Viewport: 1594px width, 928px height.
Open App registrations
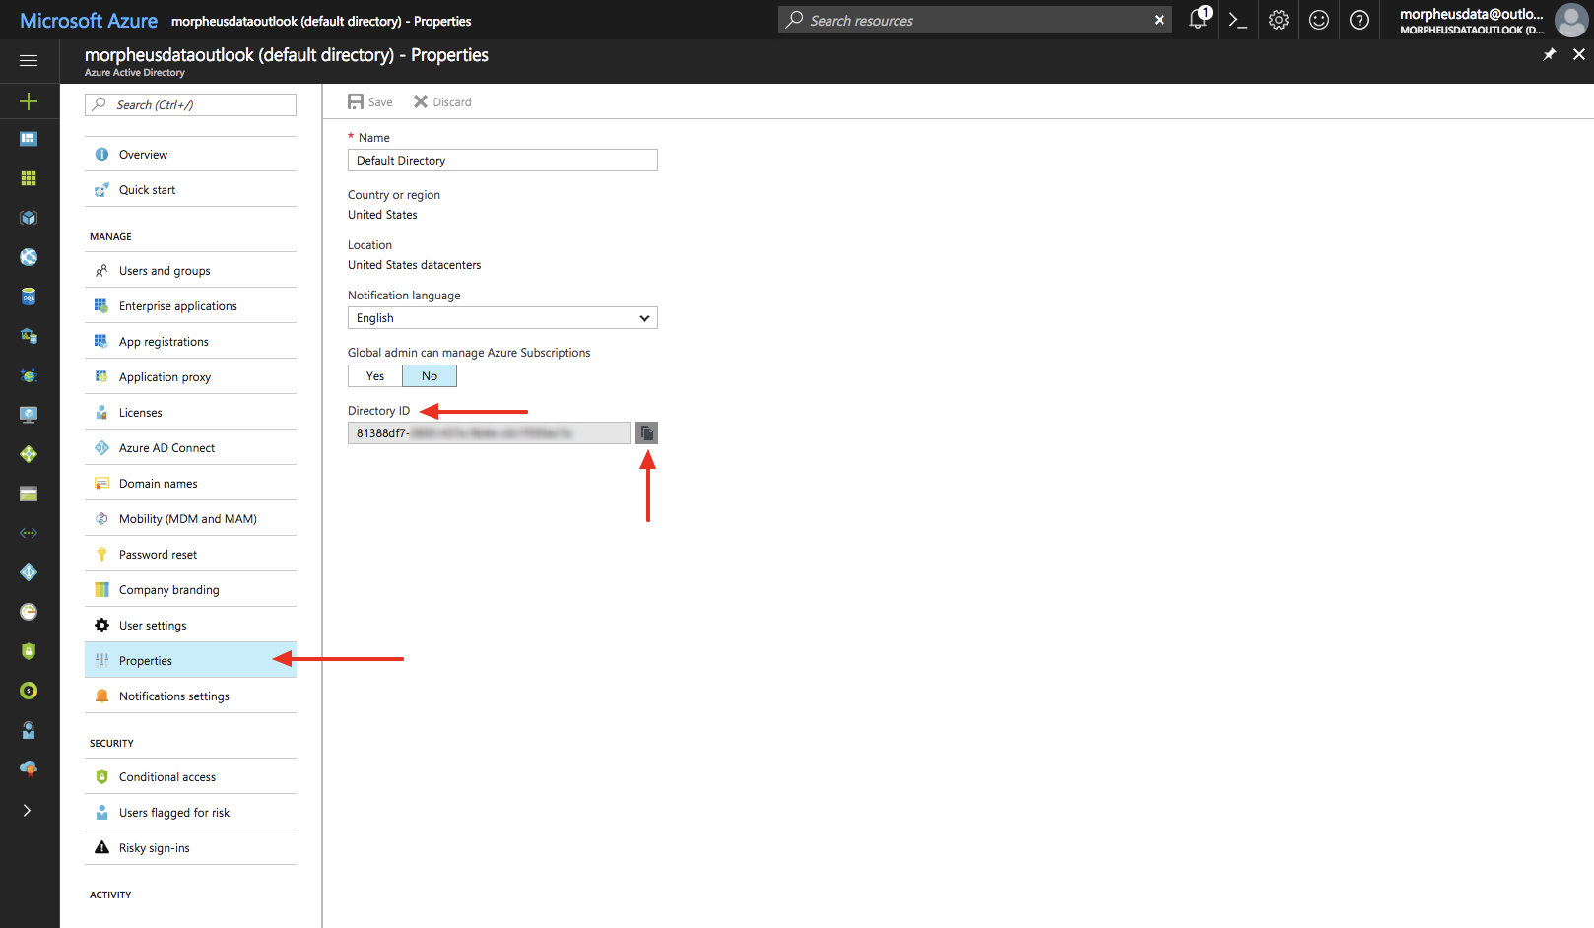point(191,342)
